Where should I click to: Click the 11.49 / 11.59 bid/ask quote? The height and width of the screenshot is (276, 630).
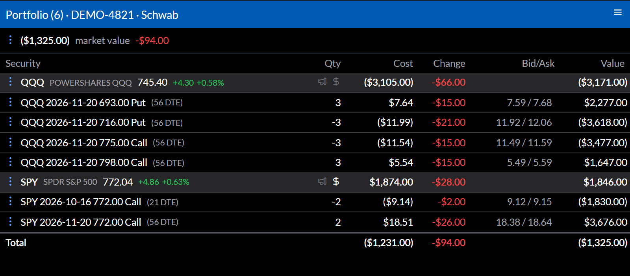coord(524,143)
